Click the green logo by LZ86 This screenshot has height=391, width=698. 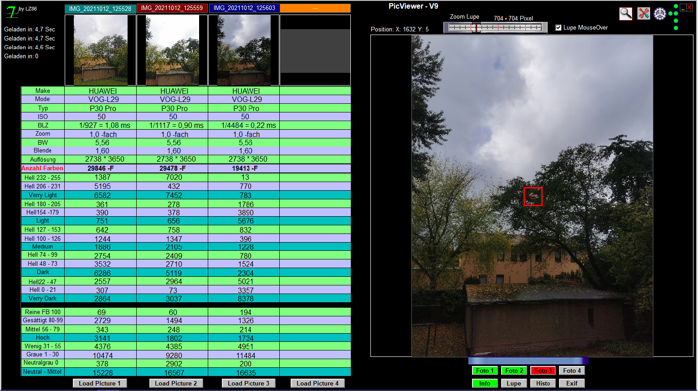click(x=12, y=11)
